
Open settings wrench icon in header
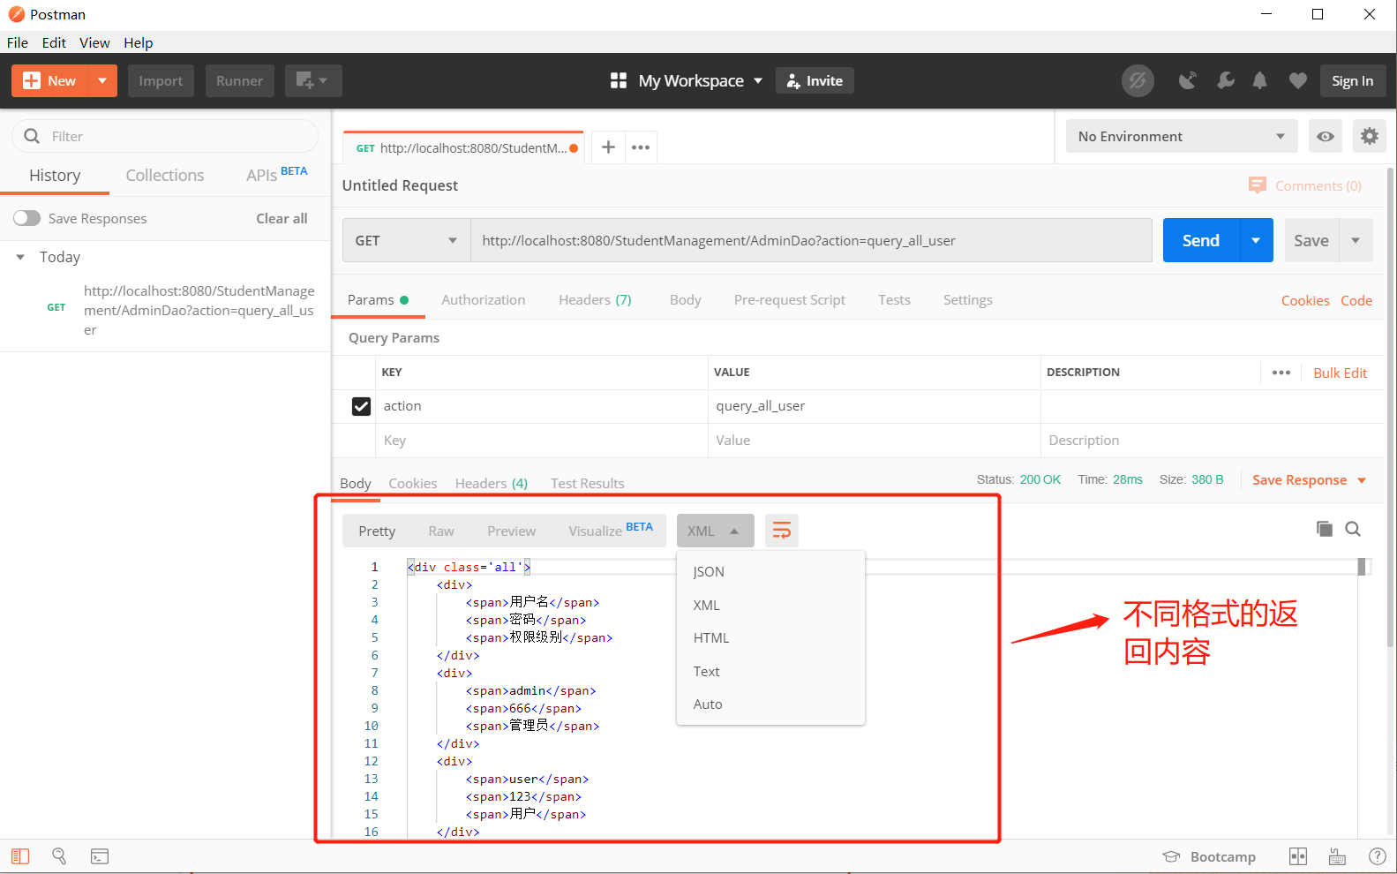[x=1226, y=81]
